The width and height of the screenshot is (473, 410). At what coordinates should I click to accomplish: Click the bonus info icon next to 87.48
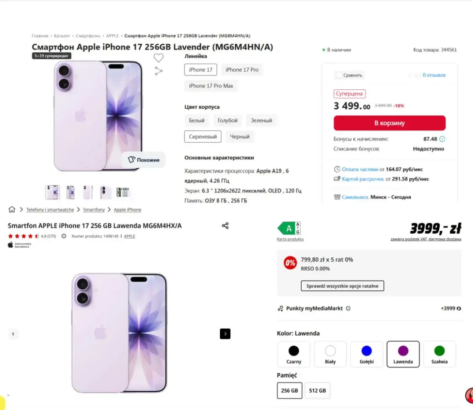442,139
